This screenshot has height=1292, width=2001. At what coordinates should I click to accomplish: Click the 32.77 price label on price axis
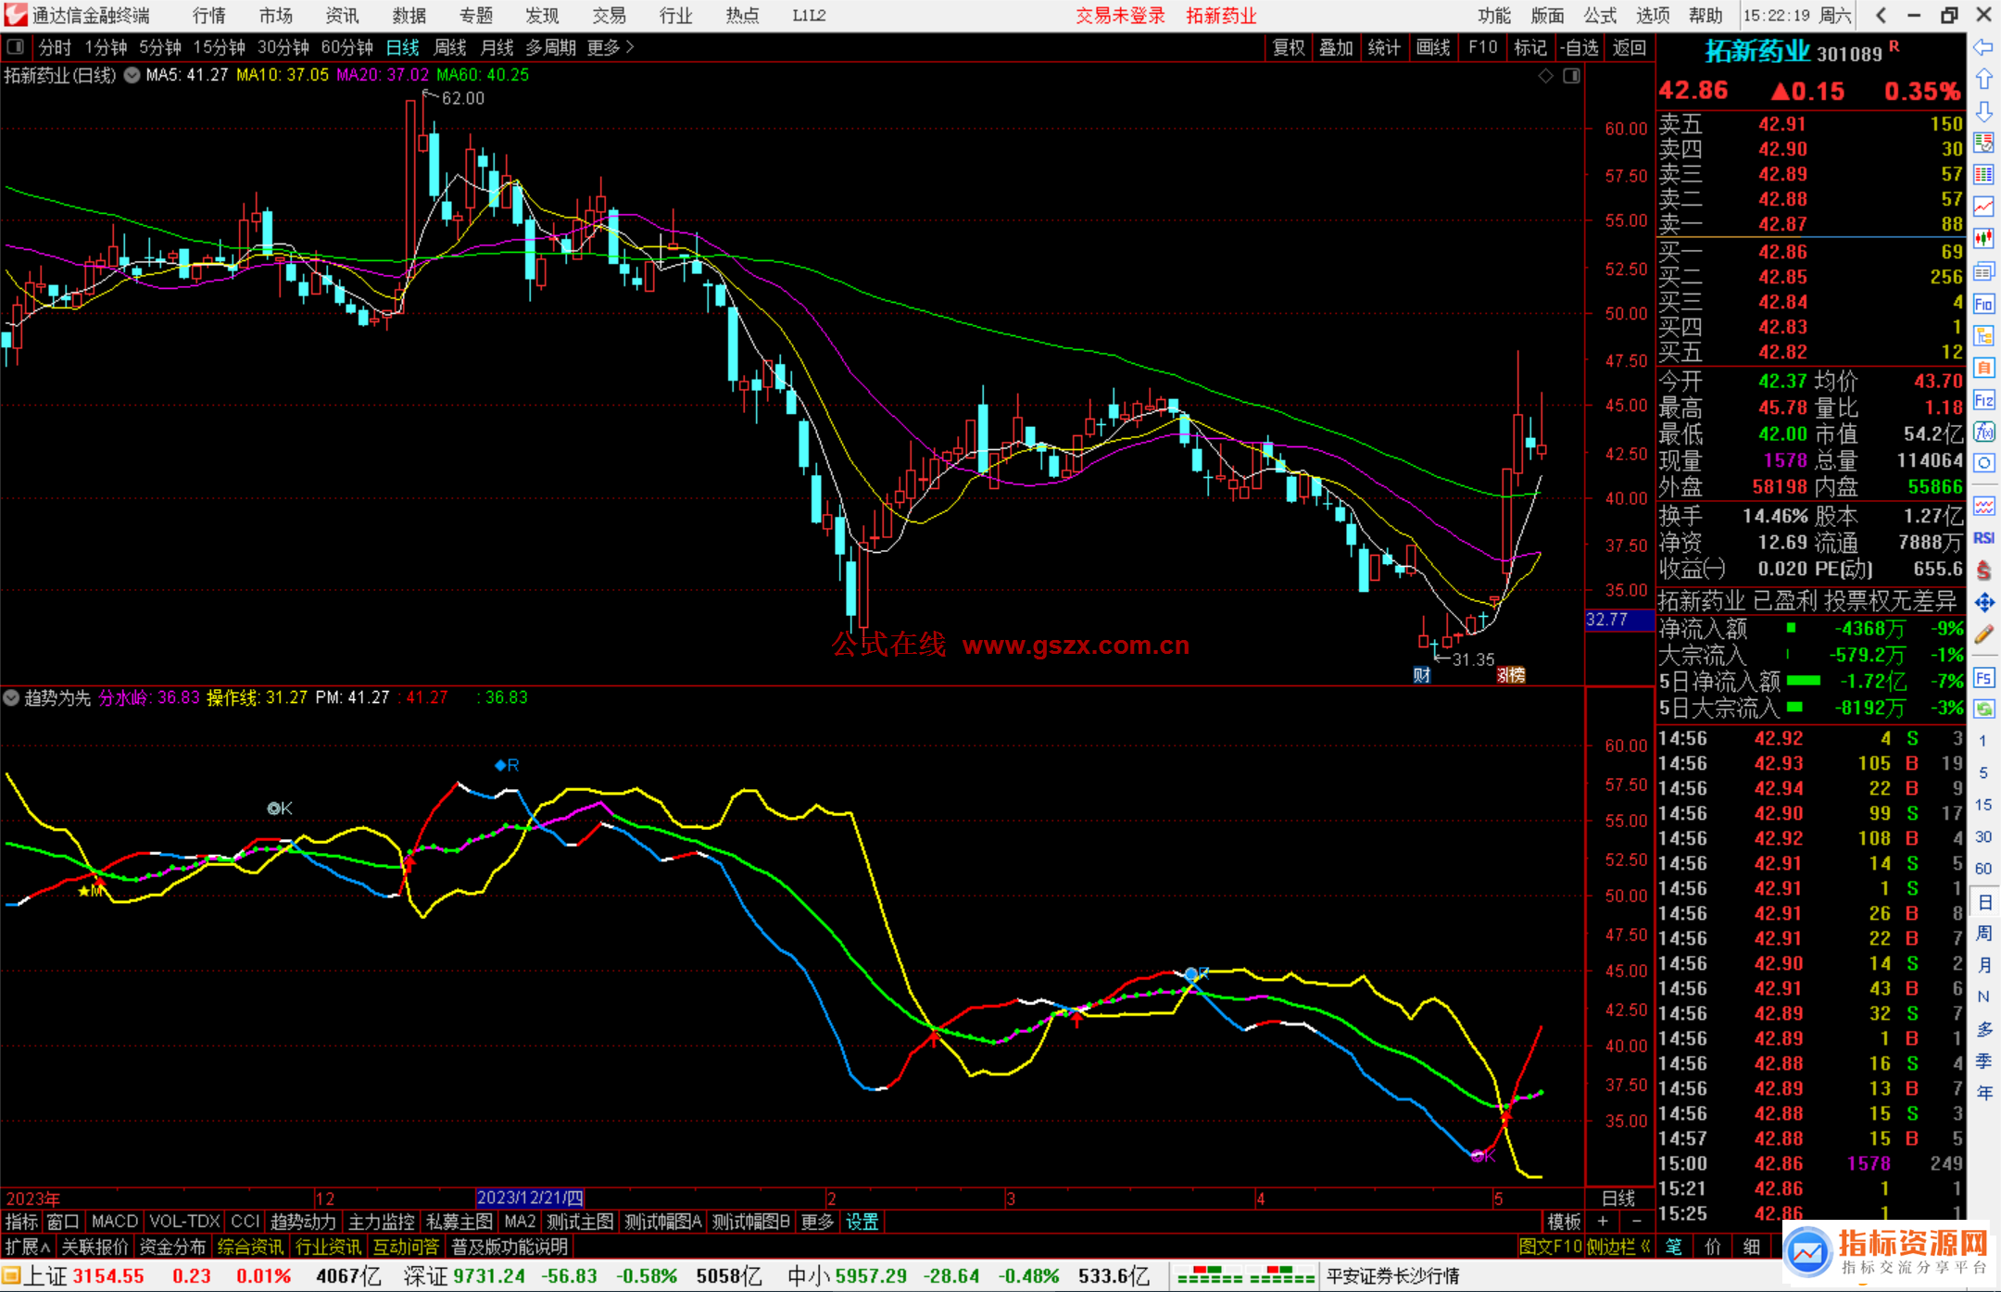pos(1618,620)
